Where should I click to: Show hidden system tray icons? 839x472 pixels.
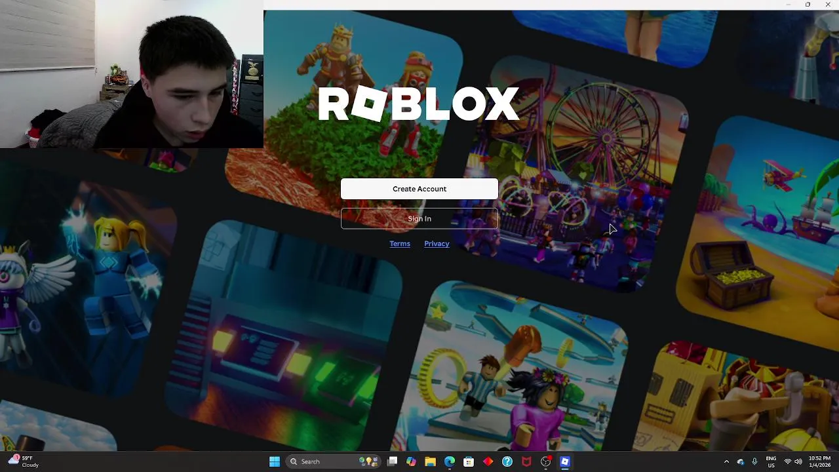(x=726, y=462)
